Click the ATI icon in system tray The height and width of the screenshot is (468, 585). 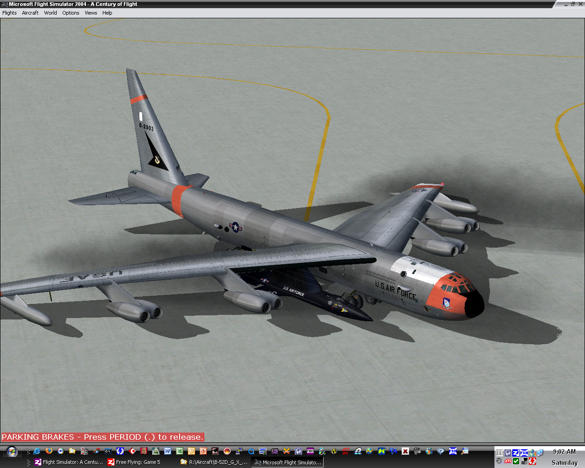tap(508, 461)
